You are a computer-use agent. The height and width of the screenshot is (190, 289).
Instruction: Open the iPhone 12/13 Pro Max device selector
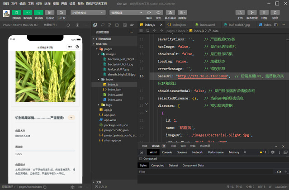20,25
